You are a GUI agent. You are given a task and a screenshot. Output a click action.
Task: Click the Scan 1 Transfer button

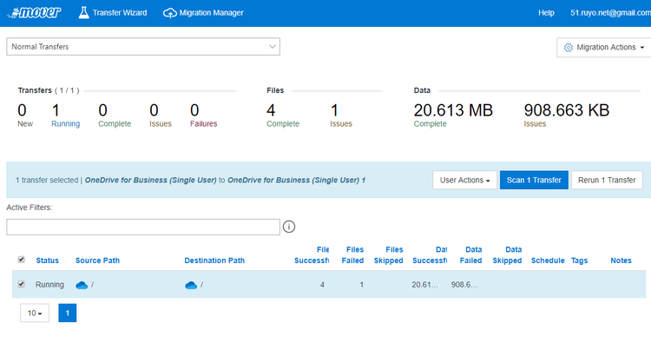point(534,181)
